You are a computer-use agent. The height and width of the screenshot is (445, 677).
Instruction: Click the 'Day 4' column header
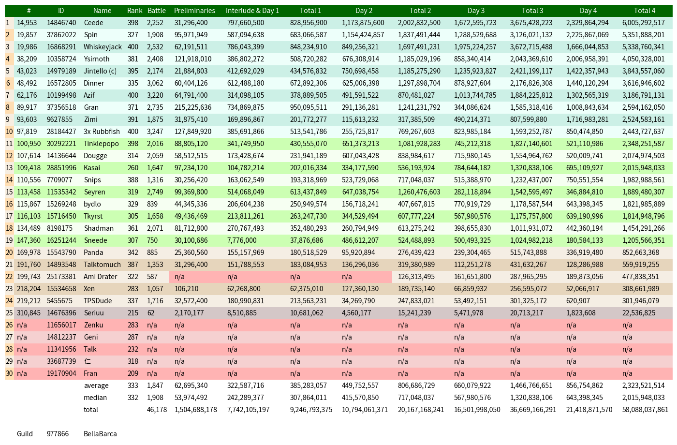tap(589, 11)
